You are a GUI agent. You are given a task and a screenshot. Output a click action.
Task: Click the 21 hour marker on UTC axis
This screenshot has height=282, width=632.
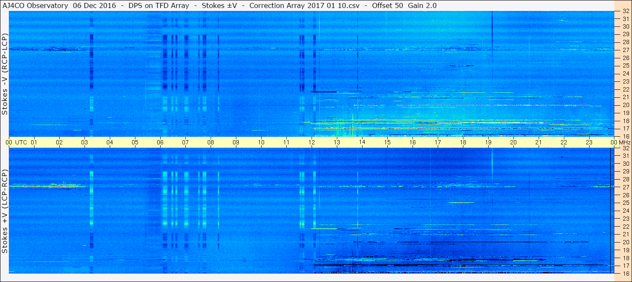(x=539, y=142)
